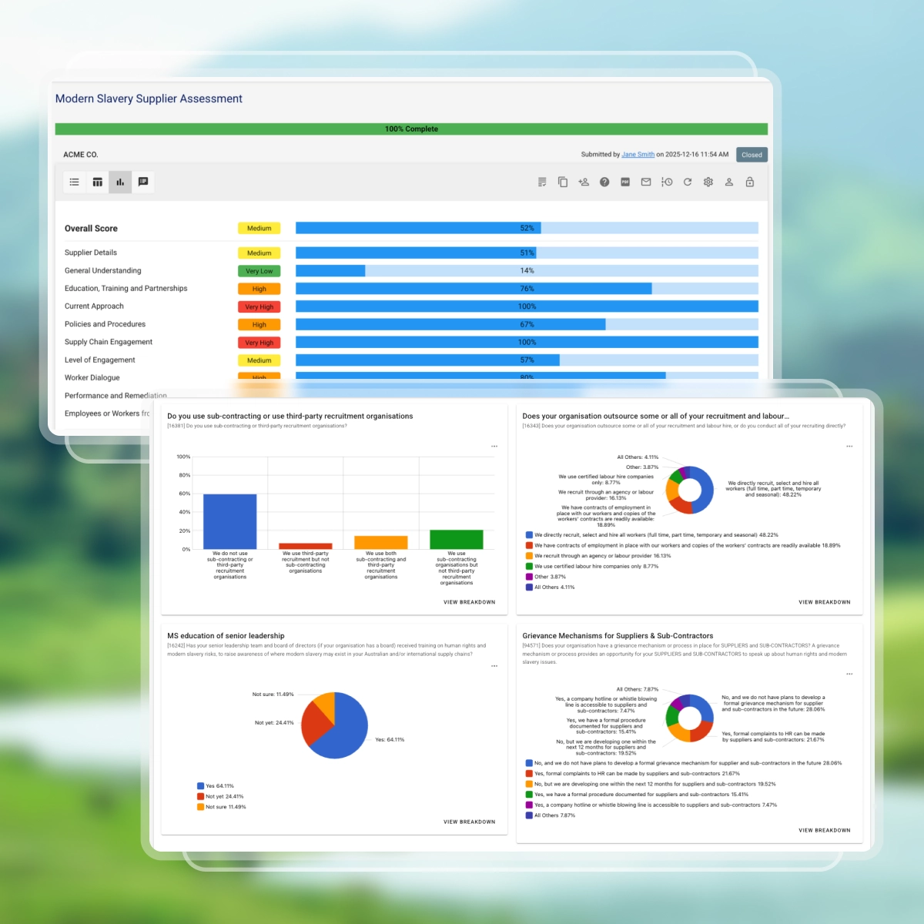Image resolution: width=924 pixels, height=924 pixels.
Task: Click the copy assessment icon
Action: (x=563, y=182)
